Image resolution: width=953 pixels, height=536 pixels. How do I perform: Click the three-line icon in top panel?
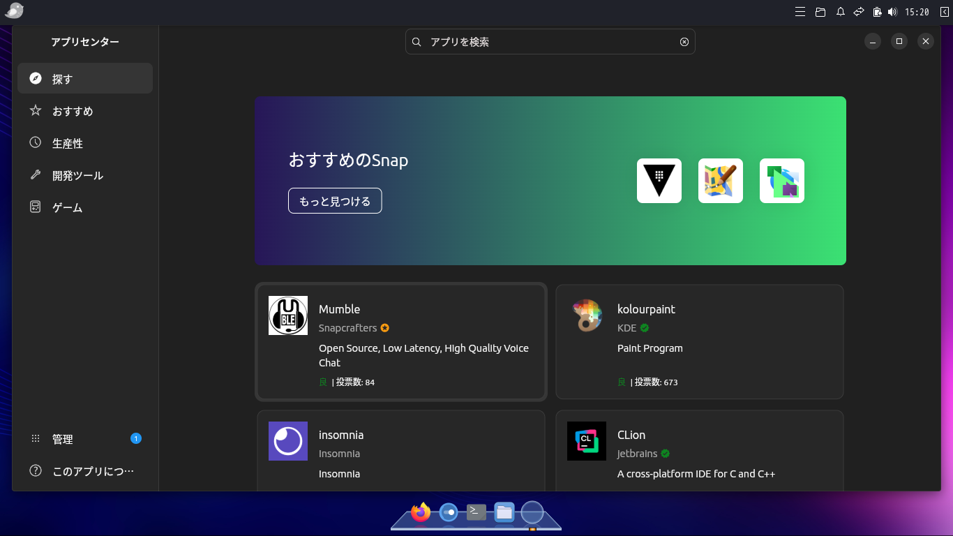pyautogui.click(x=801, y=12)
